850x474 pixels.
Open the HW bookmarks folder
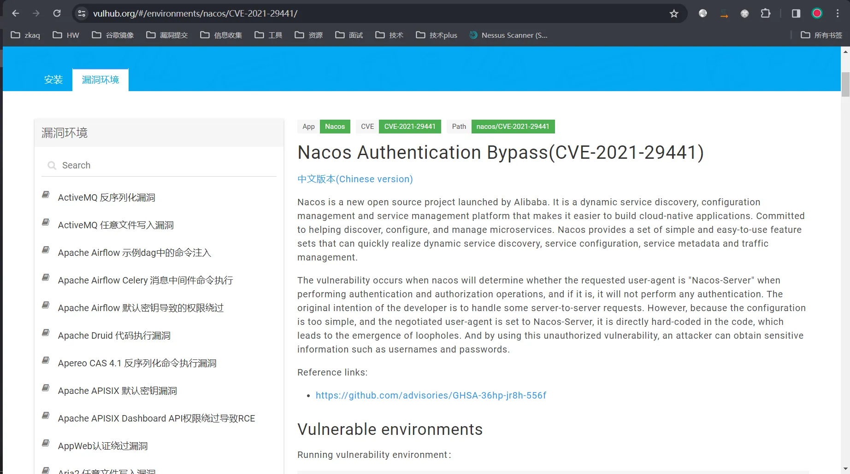click(x=65, y=35)
